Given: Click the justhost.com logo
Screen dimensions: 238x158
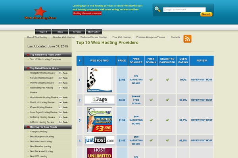Looking at the screenshot, I should (x=100, y=140).
